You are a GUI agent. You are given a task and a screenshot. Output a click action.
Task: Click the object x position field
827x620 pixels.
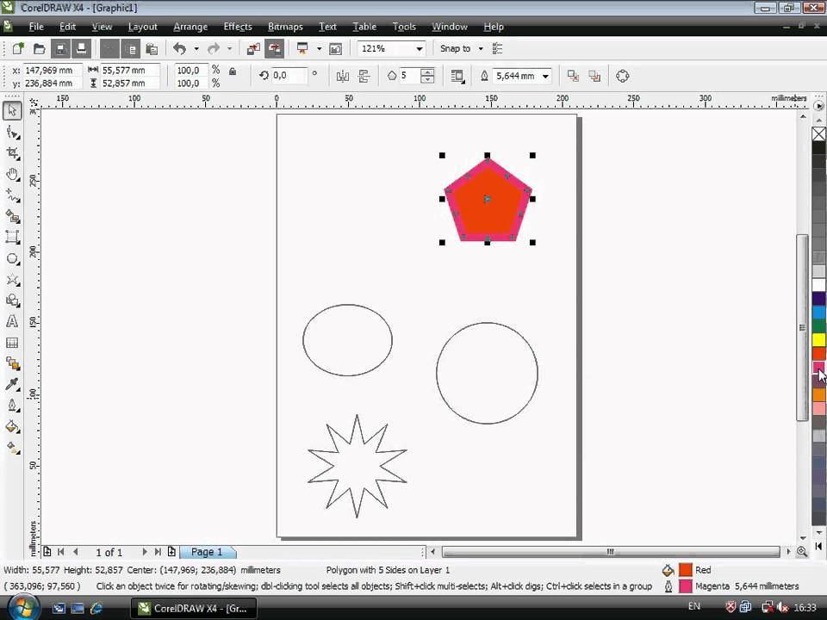(x=53, y=70)
